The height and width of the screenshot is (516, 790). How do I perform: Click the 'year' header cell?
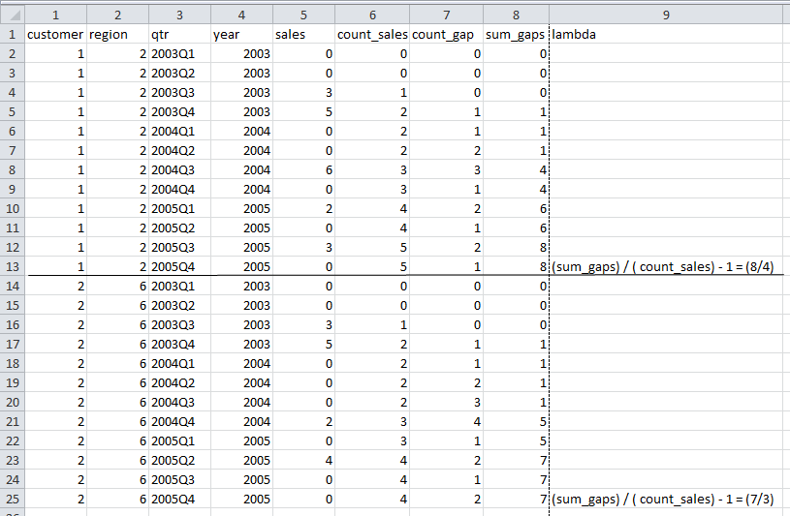coord(241,34)
